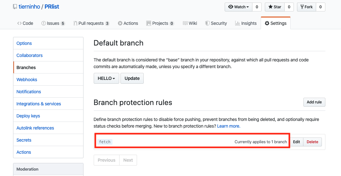341x176 pixels.
Task: Open the HELLO default branch dropdown
Action: click(x=106, y=78)
